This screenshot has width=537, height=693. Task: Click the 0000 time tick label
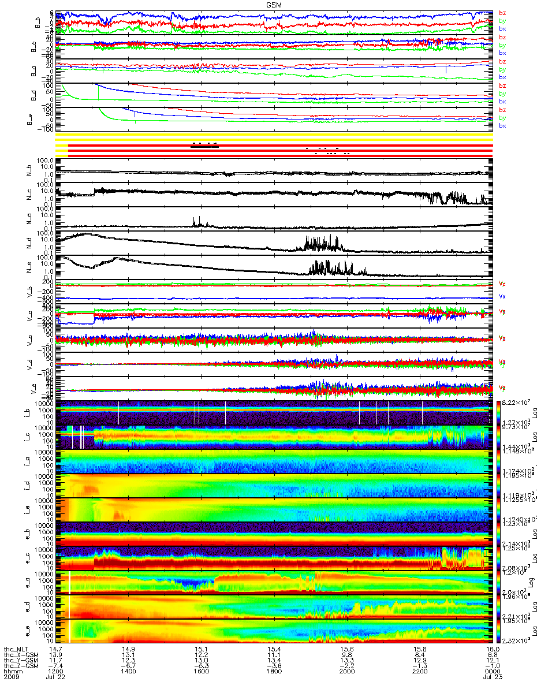click(x=493, y=672)
